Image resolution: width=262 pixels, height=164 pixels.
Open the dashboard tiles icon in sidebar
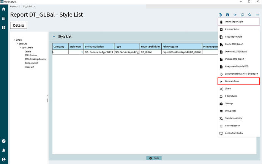4,27
